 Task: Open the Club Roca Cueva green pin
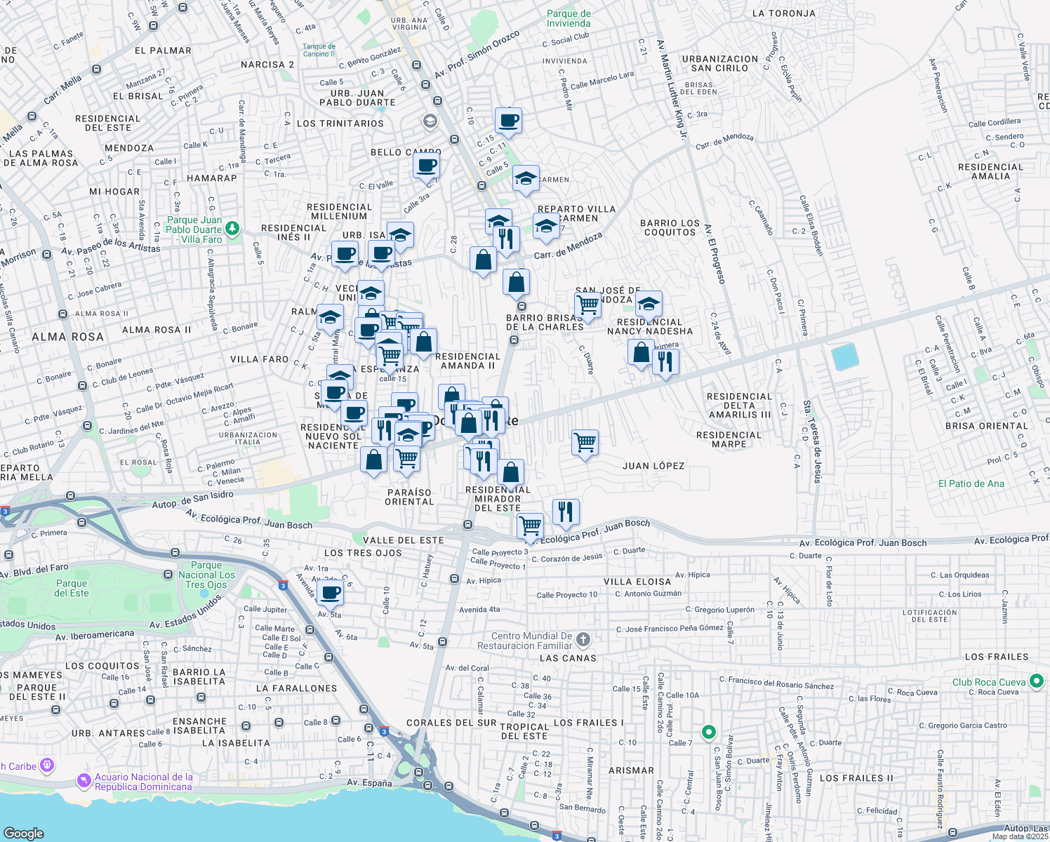1036,681
